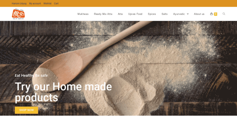The height and width of the screenshot is (129, 237).
Task: Open the Hariom Udyog top link
Action: coord(19,3)
